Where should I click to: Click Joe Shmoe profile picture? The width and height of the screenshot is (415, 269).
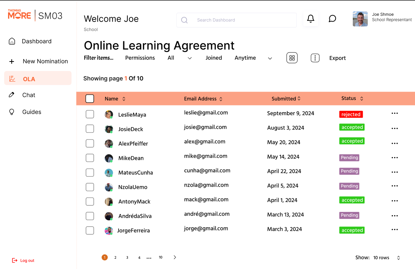[360, 19]
